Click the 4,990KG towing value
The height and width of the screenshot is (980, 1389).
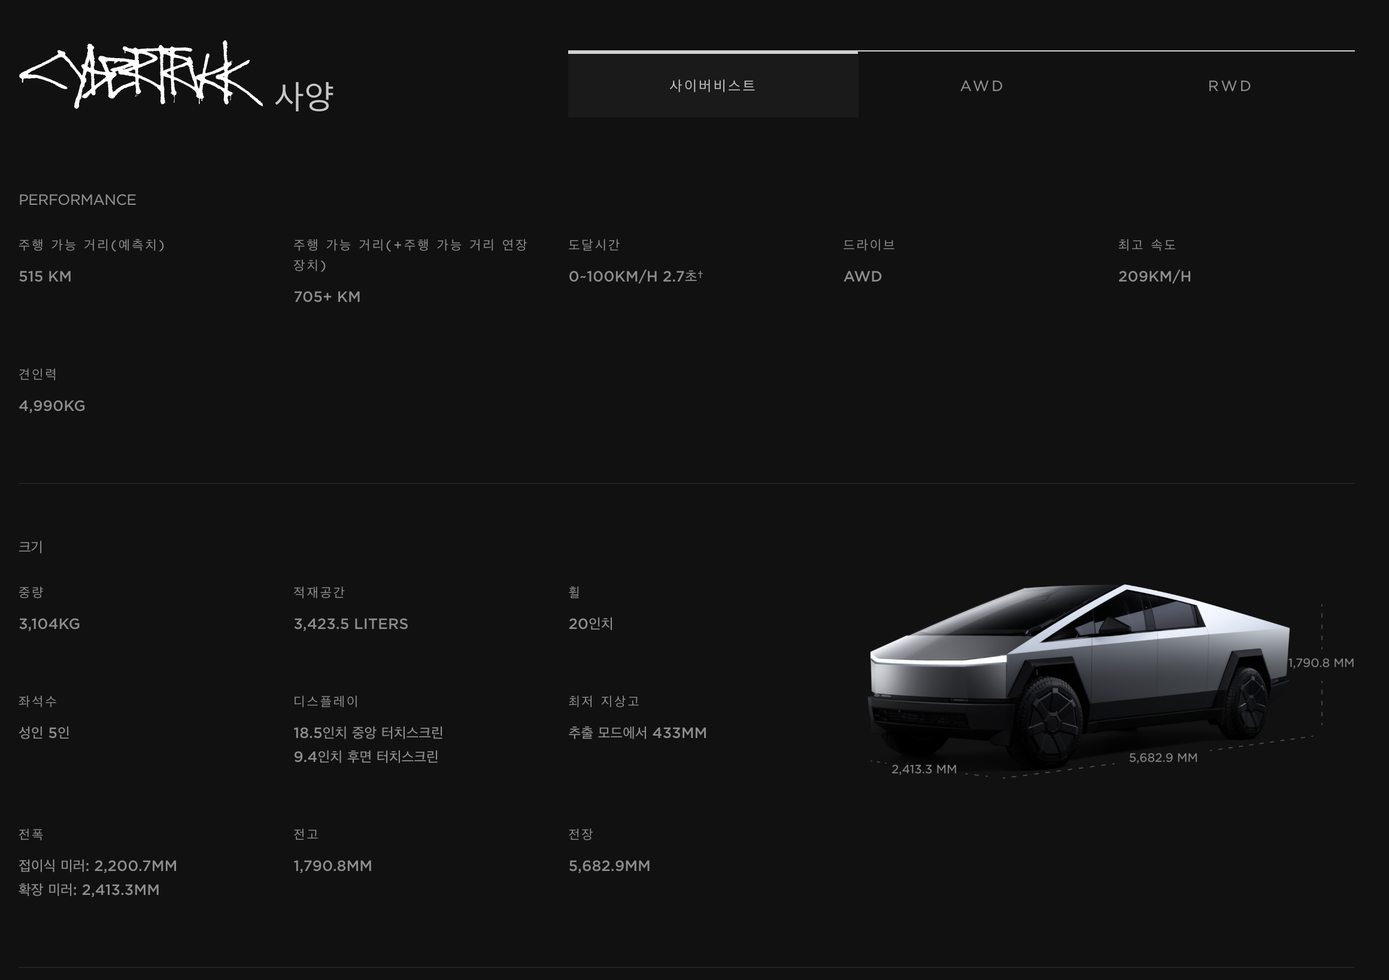pos(52,406)
